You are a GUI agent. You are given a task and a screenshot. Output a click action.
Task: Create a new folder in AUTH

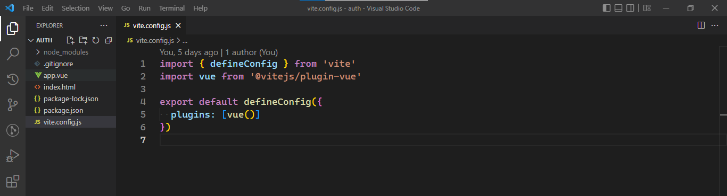[x=83, y=40]
